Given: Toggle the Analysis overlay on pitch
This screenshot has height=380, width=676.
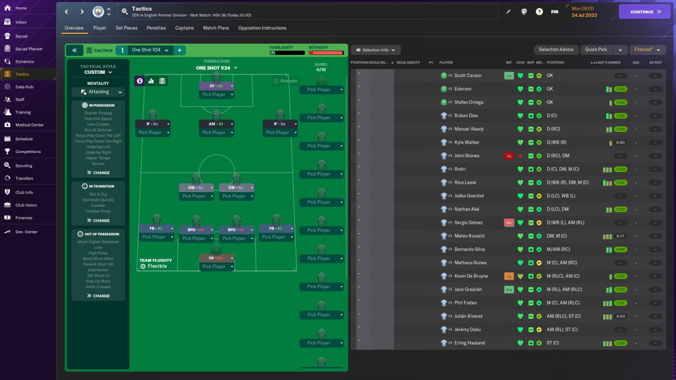Looking at the screenshot, I should (285, 81).
